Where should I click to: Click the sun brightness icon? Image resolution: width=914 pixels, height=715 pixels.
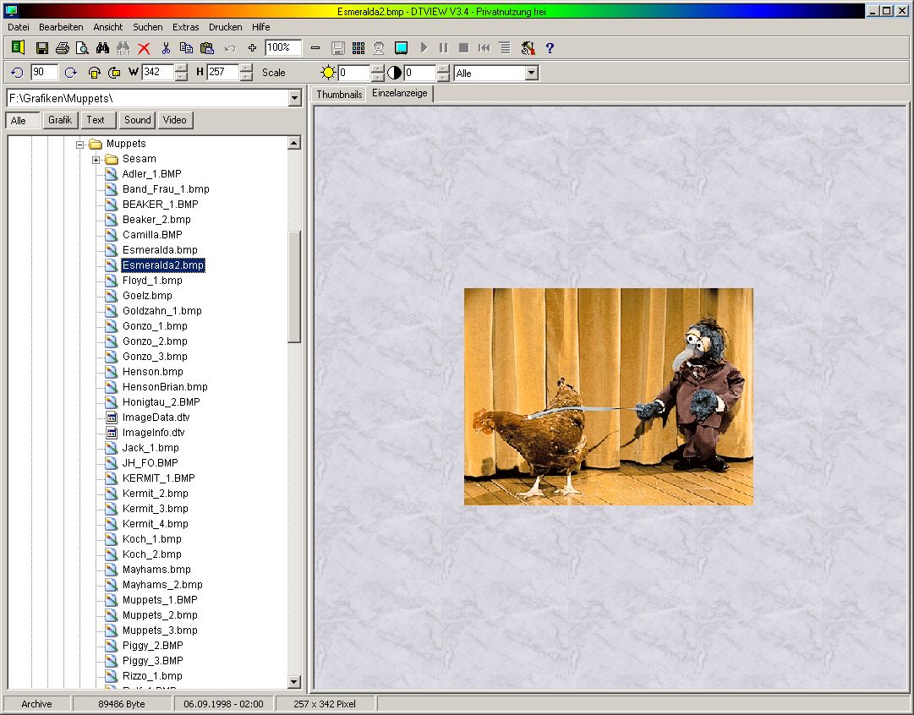tap(328, 72)
